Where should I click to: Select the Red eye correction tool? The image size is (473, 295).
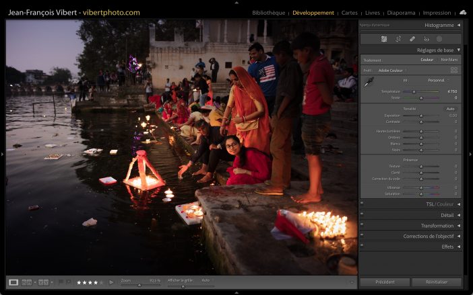[x=425, y=39]
